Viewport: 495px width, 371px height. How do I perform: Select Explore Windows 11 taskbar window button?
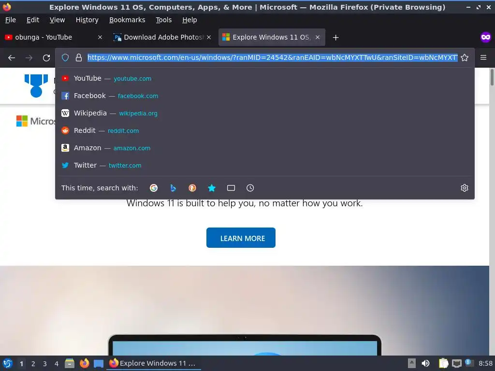click(x=155, y=363)
